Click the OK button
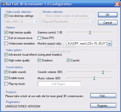Image resolution: width=121 pixels, height=112 pixels. [108, 15]
